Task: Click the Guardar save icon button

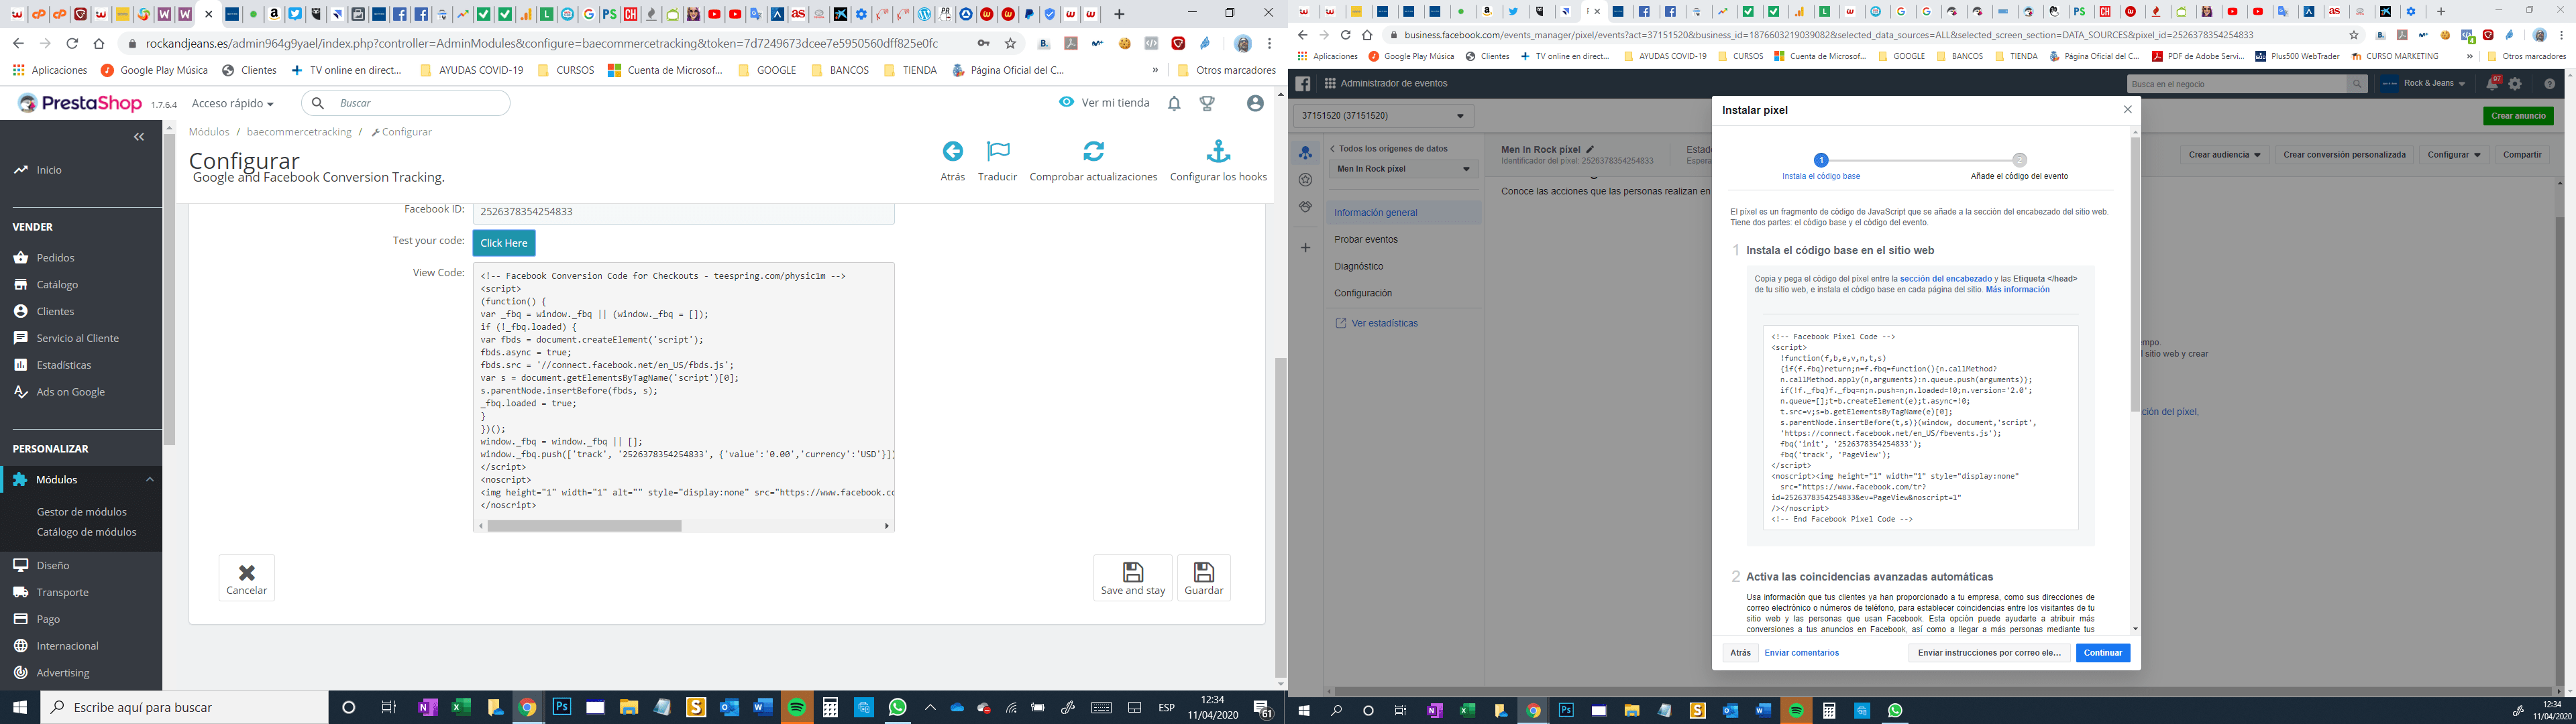Action: click(1204, 578)
